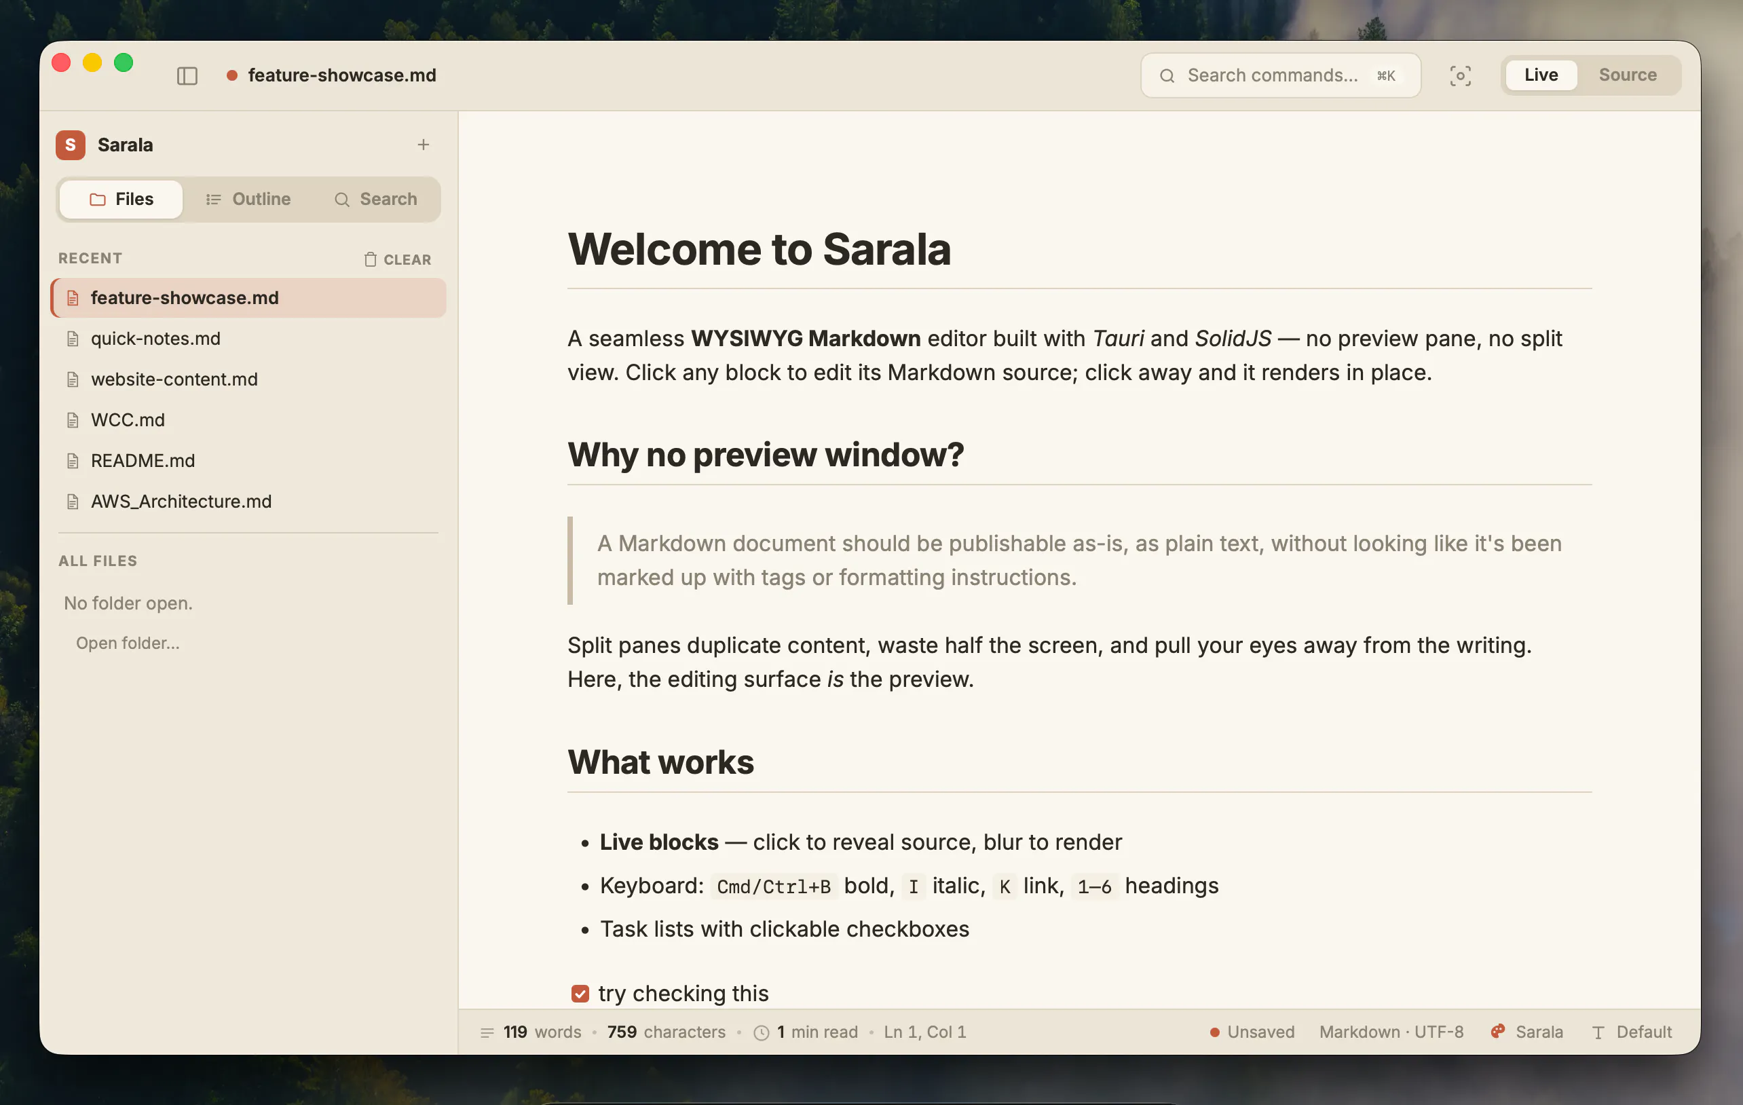Click the Welcome to Sarala heading
The height and width of the screenshot is (1105, 1743).
pos(760,250)
